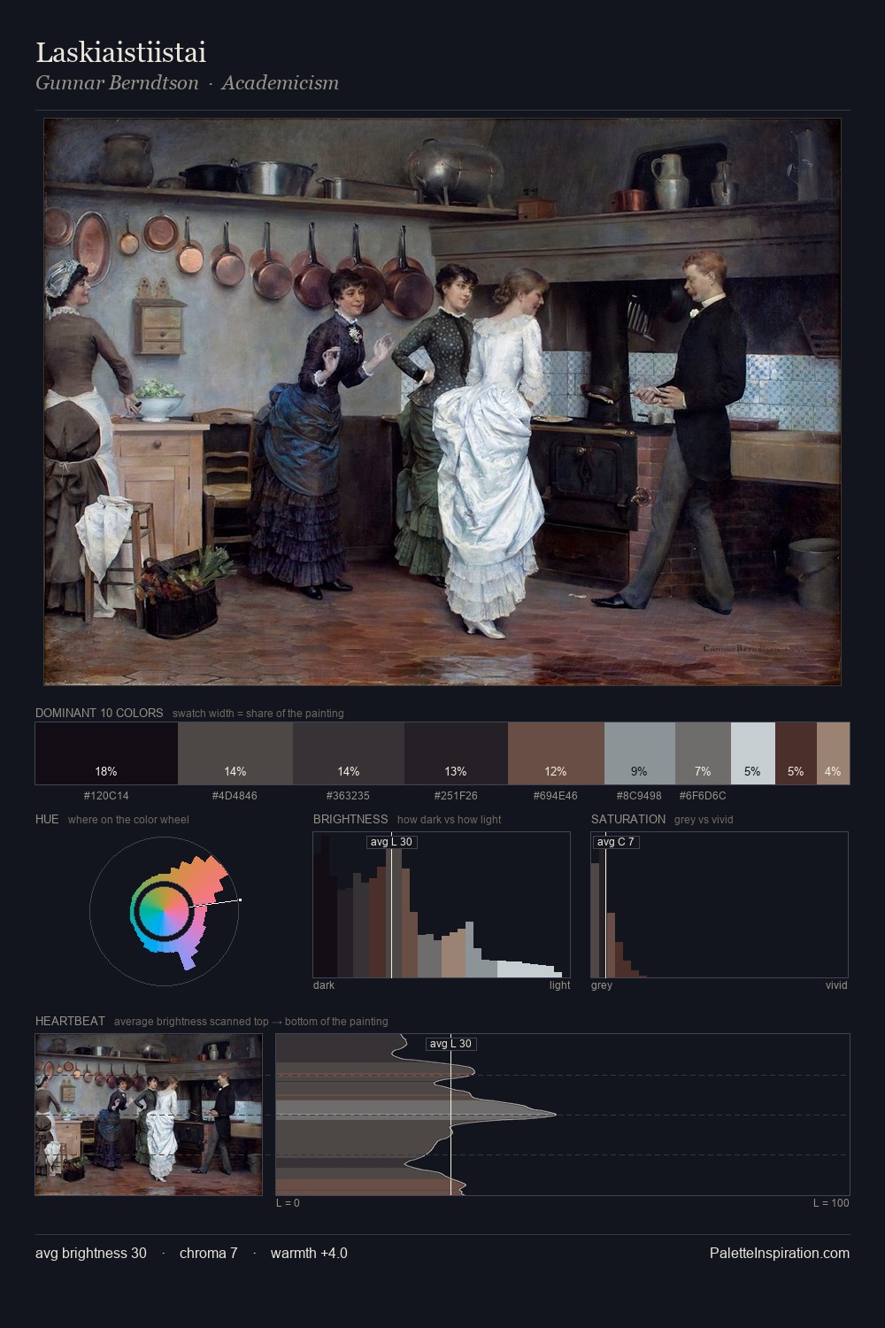This screenshot has height=1328, width=885.
Task: Select the 18% darkest swatch #120C14
Action: [106, 753]
